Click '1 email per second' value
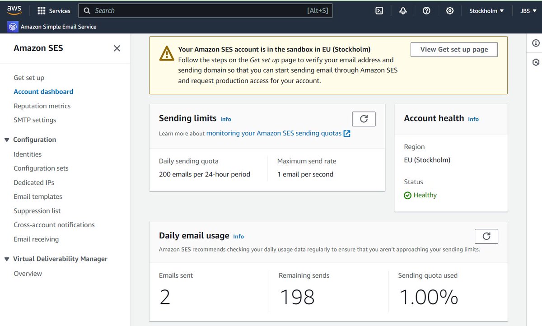 pos(305,174)
